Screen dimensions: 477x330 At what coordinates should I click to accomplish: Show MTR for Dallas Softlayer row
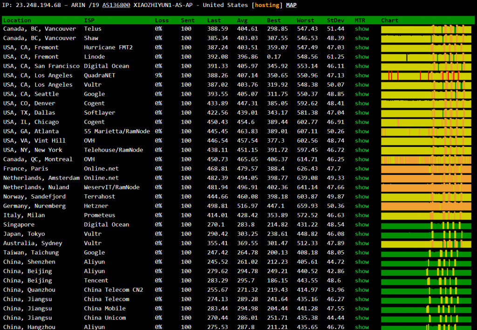361,113
